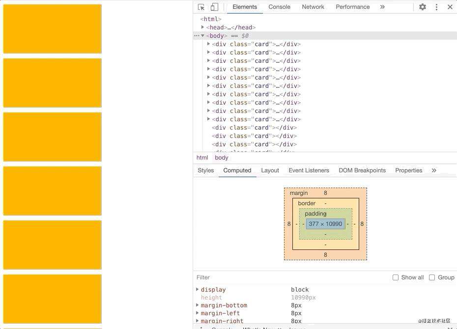Expand the margin-left computed property

(x=198, y=313)
